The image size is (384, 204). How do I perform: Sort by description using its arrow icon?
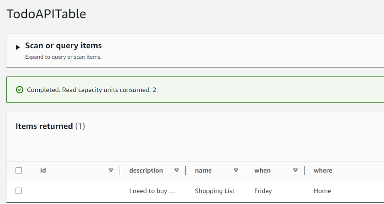click(x=177, y=170)
